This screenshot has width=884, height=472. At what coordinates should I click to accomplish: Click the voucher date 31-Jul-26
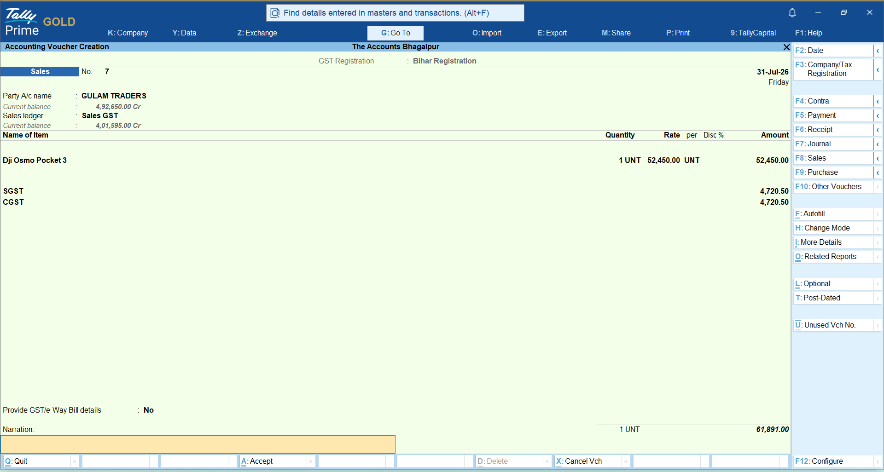coord(773,72)
